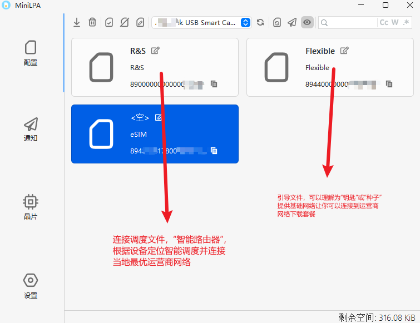Click the disable profile slashed icon
This screenshot has width=420, height=323.
(125, 22)
